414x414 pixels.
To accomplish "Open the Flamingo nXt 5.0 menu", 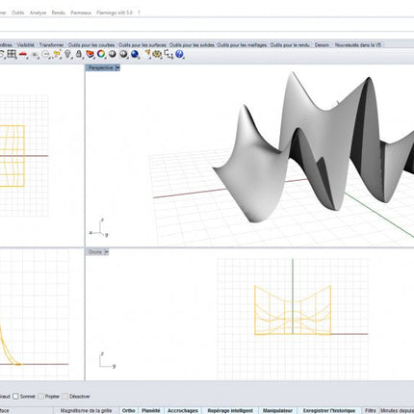I will [115, 13].
